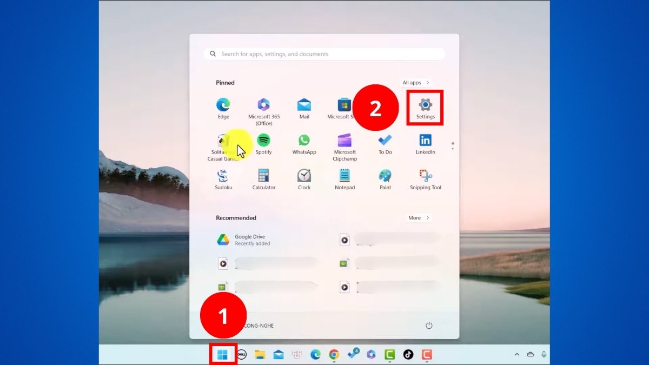Open the Sudoku game

pos(223,180)
